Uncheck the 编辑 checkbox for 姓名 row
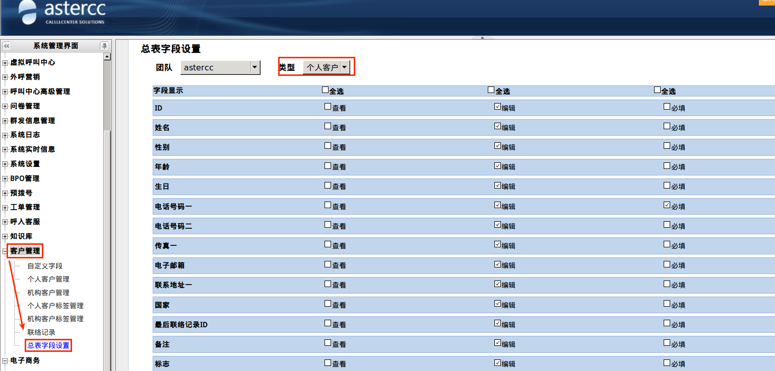The width and height of the screenshot is (775, 371). click(x=498, y=126)
